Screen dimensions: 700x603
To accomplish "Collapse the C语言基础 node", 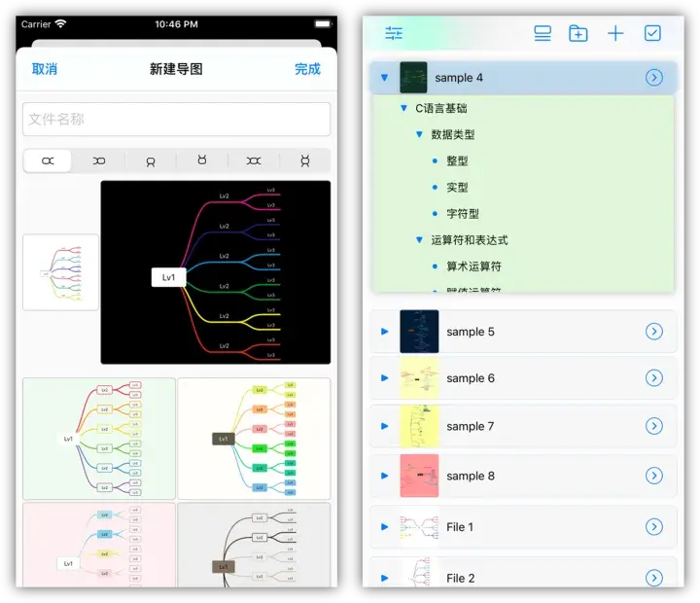I will point(403,108).
